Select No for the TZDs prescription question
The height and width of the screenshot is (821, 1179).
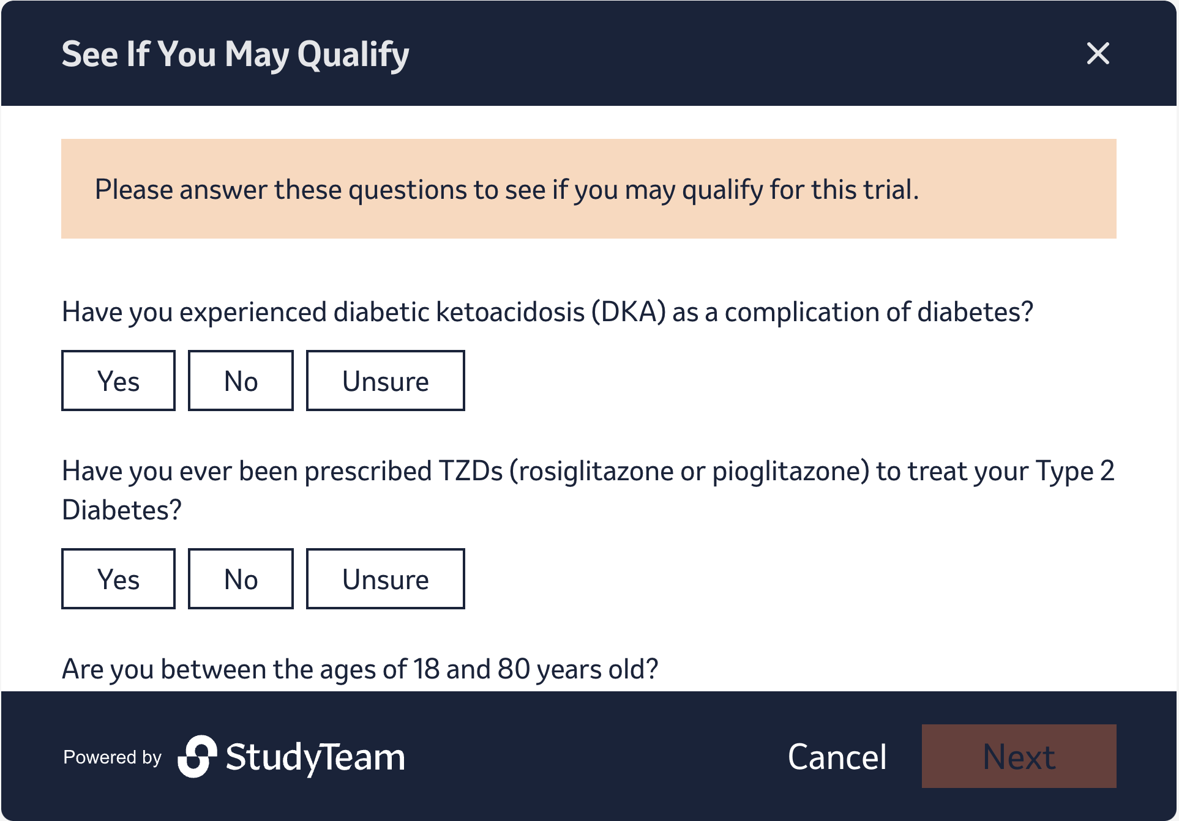click(x=241, y=579)
